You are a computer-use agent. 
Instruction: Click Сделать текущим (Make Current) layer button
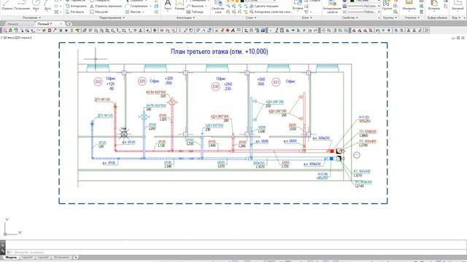pos(264,6)
